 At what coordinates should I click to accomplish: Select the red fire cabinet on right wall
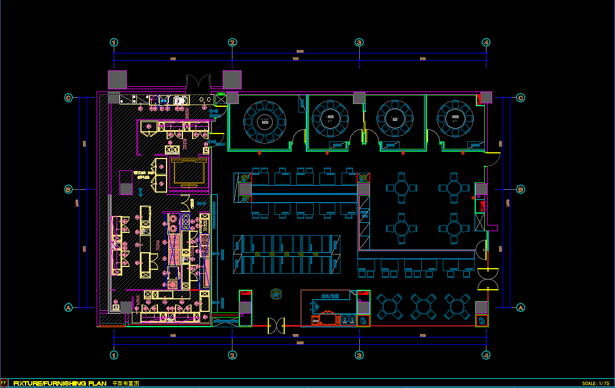[x=483, y=206]
